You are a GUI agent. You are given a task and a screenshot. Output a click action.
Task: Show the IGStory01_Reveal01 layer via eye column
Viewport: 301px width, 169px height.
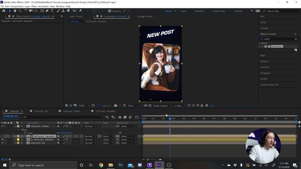pos(2,136)
